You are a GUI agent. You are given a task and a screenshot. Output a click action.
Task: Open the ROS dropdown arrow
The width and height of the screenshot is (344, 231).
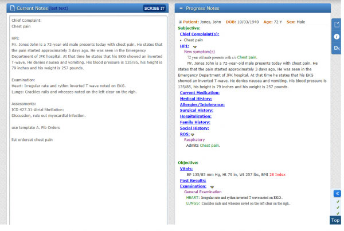pos(193,134)
